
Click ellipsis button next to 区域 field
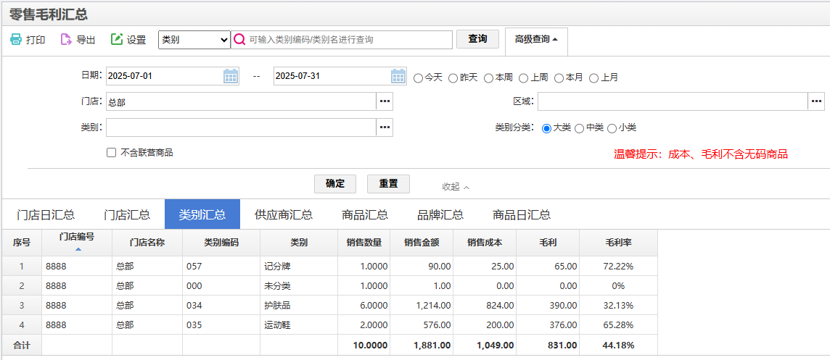click(816, 101)
